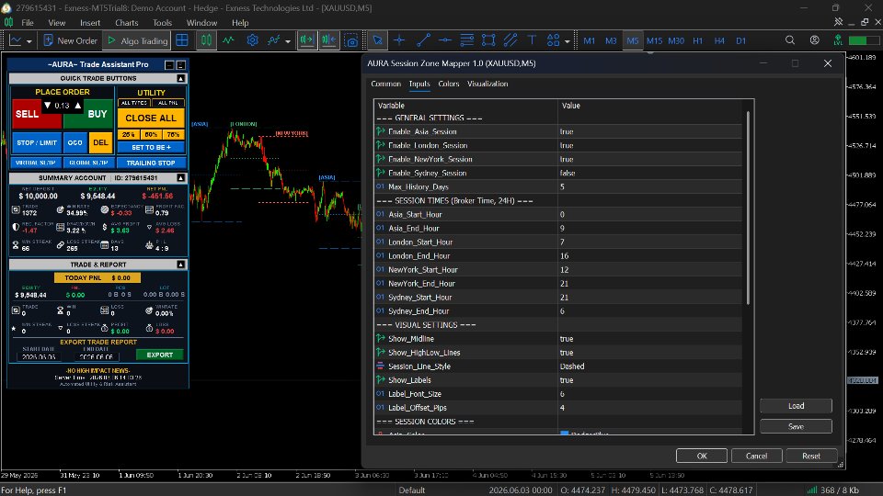
Task: Open the Market Watch grid icon
Action: (x=182, y=40)
